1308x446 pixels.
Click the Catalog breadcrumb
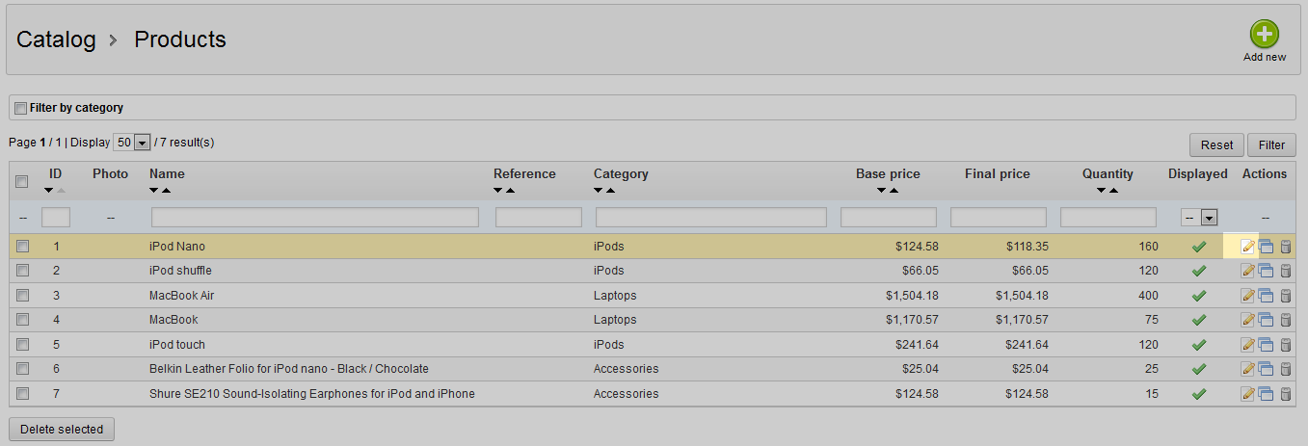56,39
